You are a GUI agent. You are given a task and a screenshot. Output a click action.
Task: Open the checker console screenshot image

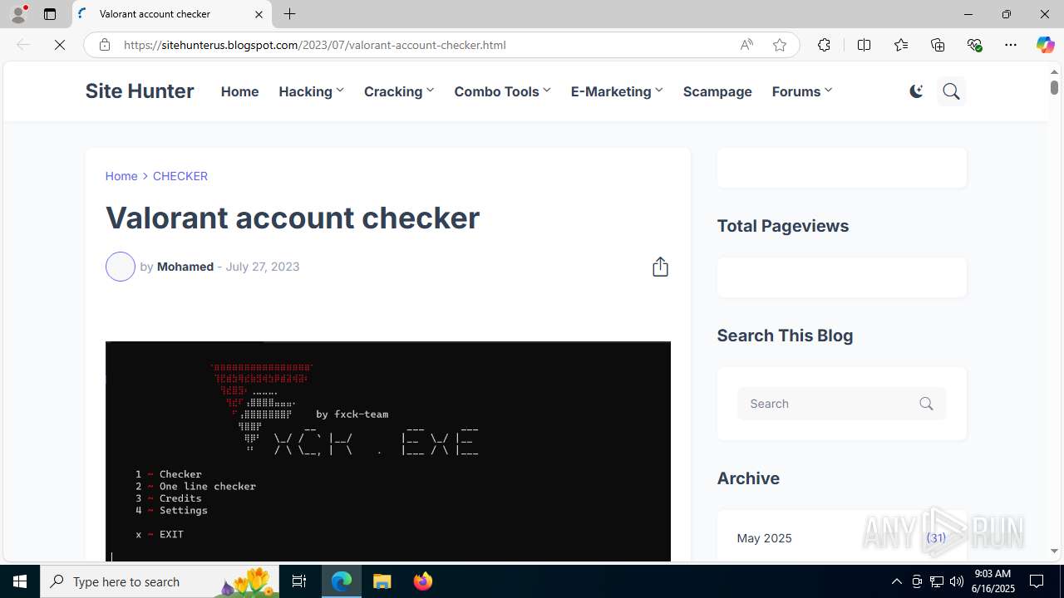(x=388, y=452)
